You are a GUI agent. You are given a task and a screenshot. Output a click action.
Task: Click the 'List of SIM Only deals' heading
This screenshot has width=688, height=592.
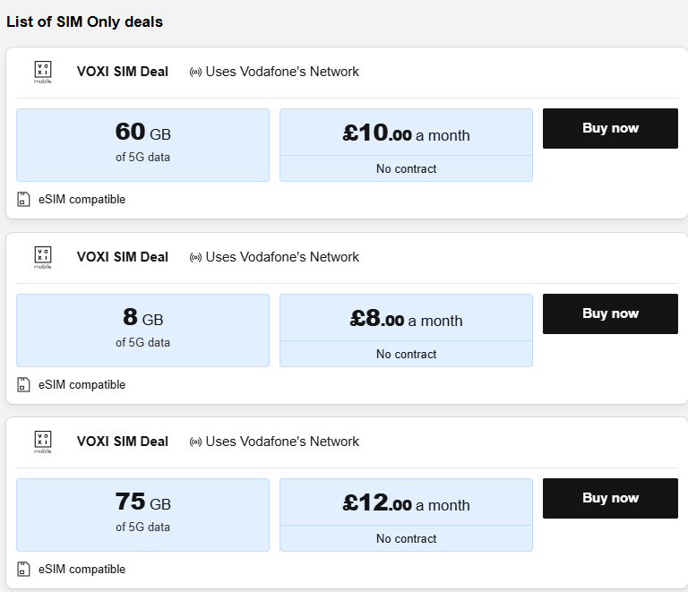coord(84,21)
